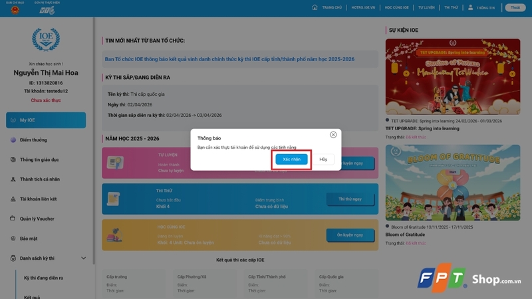Screen dimensions: 532x299
Task: Click the user profile icon in header
Action: tap(471, 7)
